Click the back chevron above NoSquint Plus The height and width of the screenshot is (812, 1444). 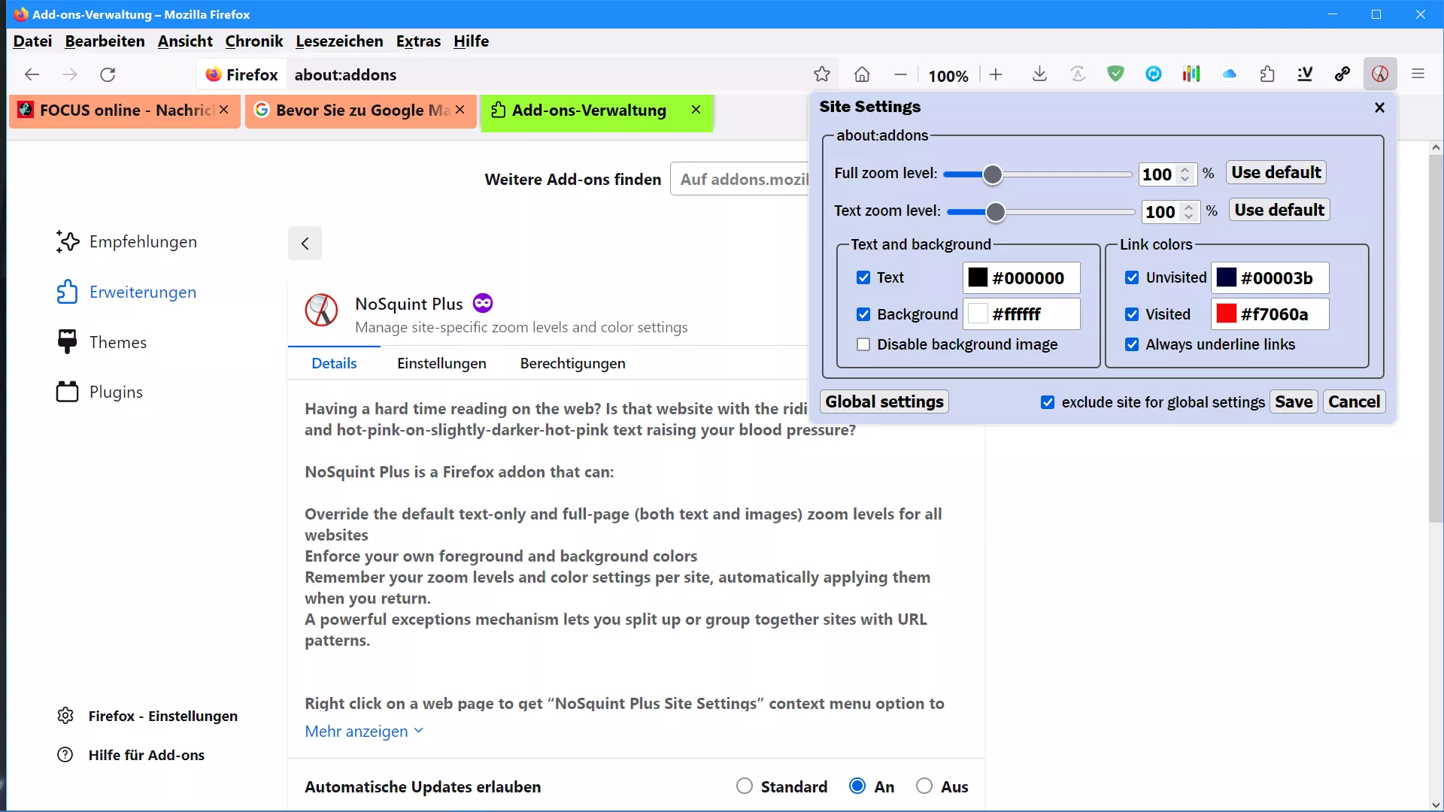[x=305, y=244]
